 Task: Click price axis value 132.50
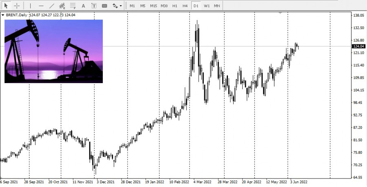(x=358, y=28)
